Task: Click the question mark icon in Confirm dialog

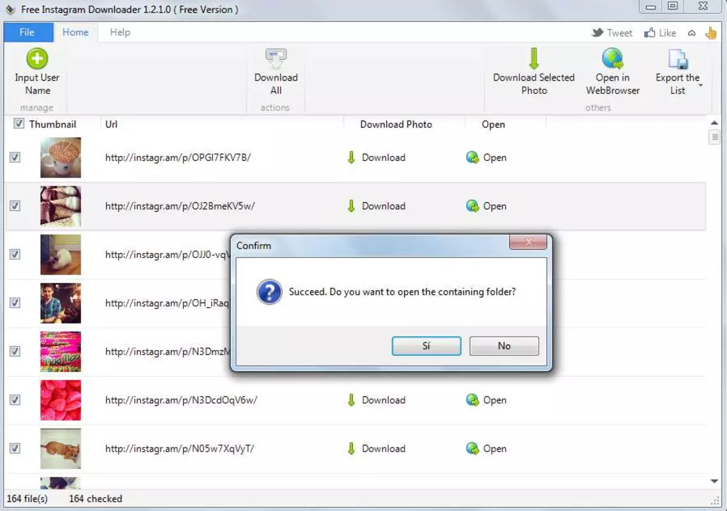Action: click(x=269, y=292)
